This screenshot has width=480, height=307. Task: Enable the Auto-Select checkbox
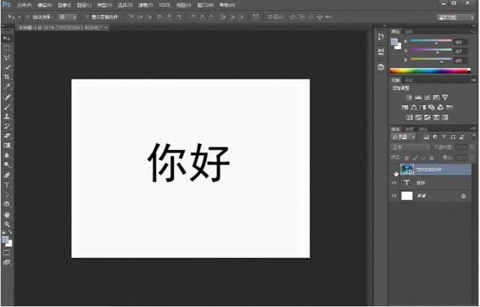click(28, 16)
